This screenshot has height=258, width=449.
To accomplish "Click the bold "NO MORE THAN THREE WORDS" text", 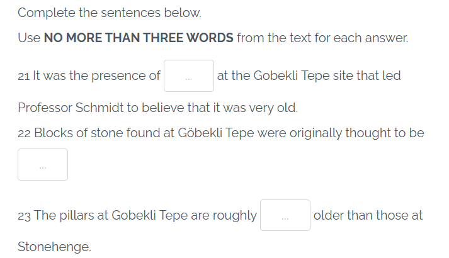I will click(x=139, y=38).
